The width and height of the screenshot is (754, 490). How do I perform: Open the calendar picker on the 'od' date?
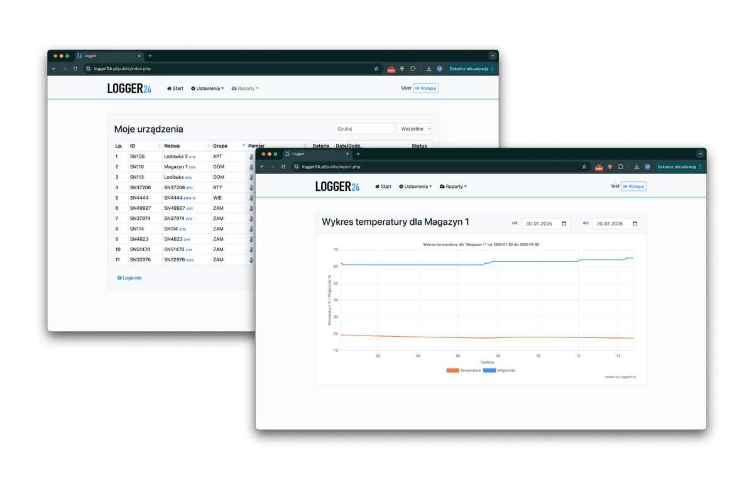pos(564,224)
